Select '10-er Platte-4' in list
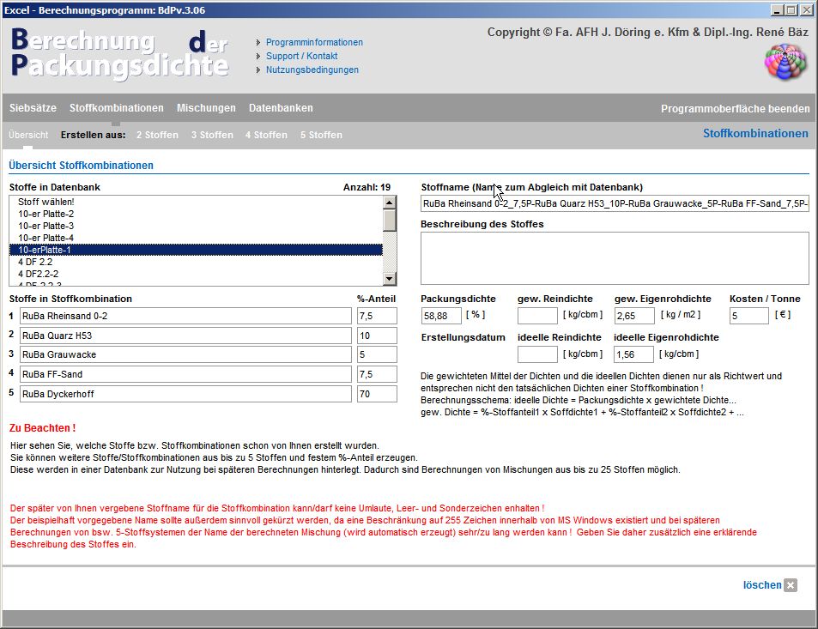Viewport: 818px width, 629px height. tap(196, 238)
